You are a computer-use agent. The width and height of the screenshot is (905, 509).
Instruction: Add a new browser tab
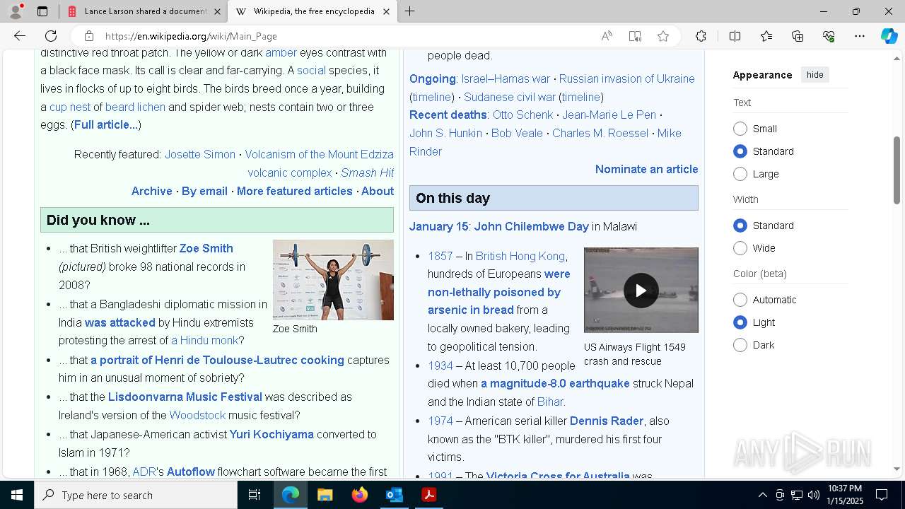tap(409, 11)
